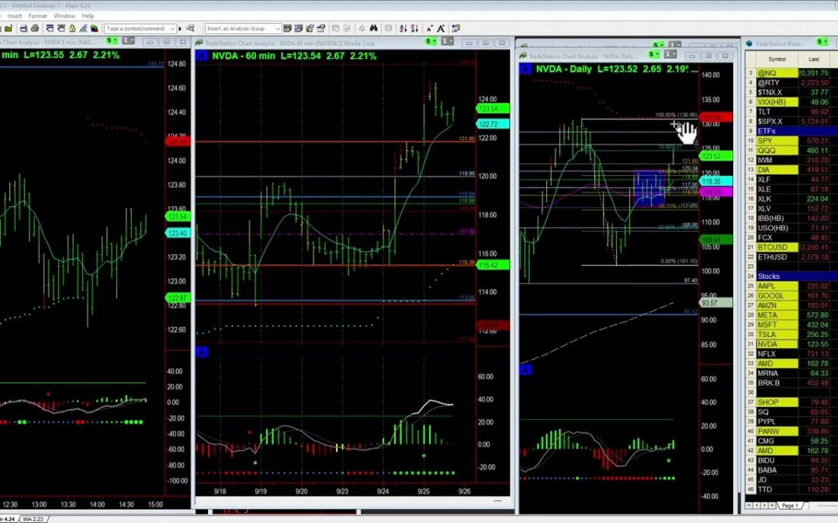Open the green S link dropdown on the Daily chart
The width and height of the screenshot is (838, 523).
pyautogui.click(x=653, y=54)
